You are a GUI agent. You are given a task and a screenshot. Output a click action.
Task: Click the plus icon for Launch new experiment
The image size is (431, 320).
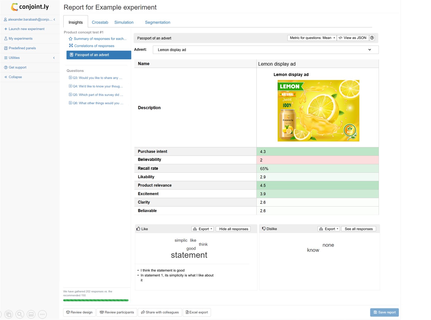6,29
